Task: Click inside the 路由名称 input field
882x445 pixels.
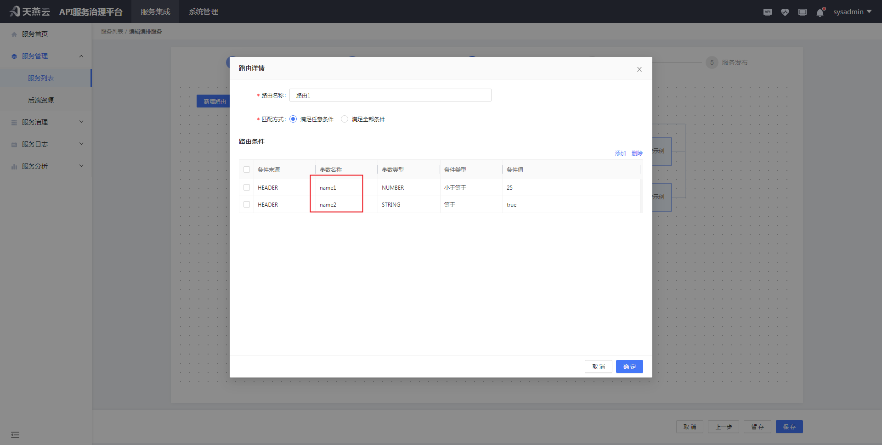Action: [x=390, y=95]
